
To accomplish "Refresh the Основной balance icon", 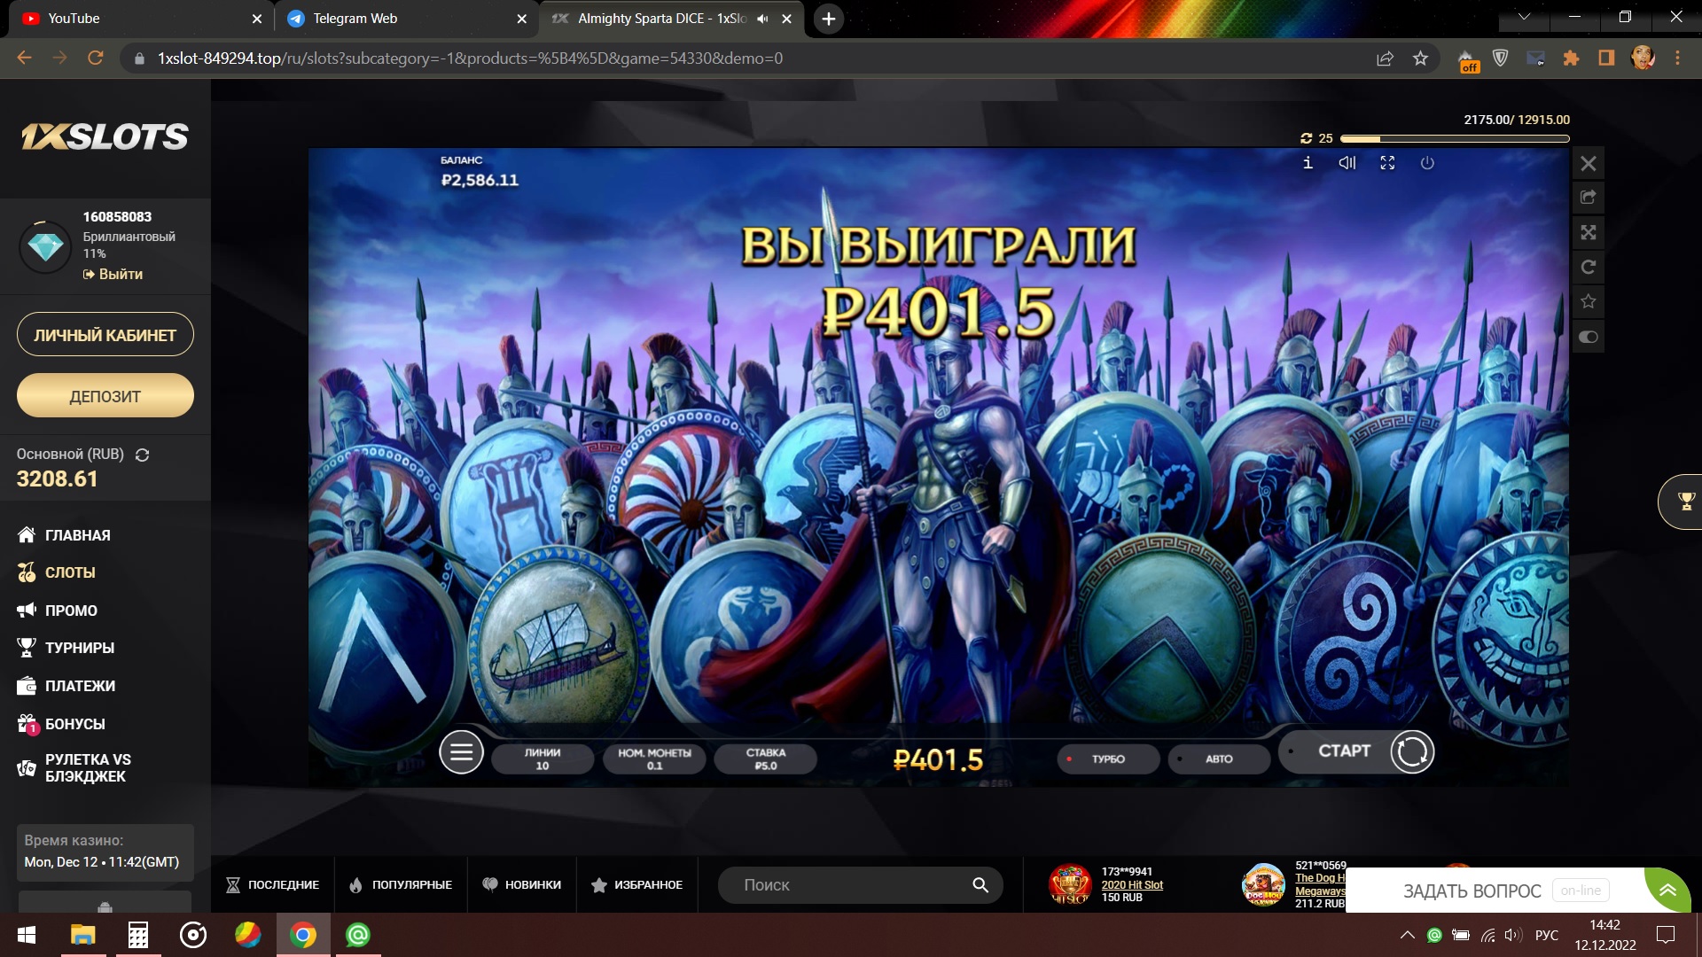I will 142,455.
